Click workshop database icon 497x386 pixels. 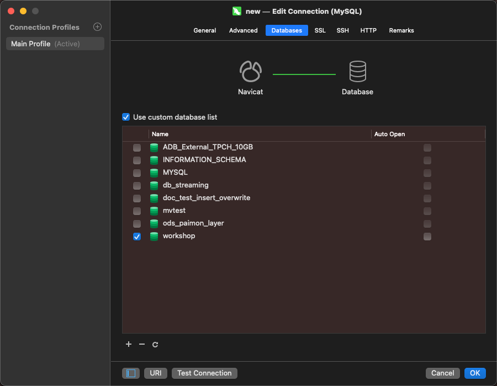click(x=154, y=237)
